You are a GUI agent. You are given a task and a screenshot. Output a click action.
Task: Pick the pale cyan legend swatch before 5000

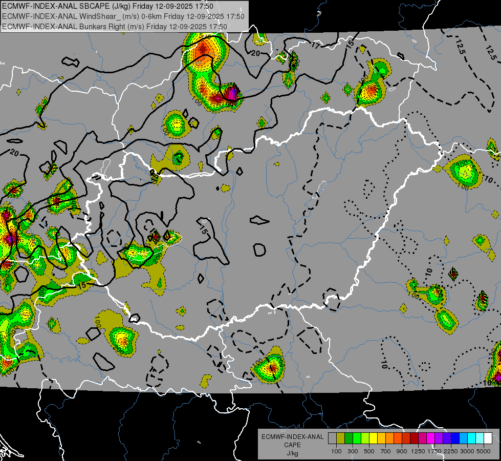click(480, 438)
